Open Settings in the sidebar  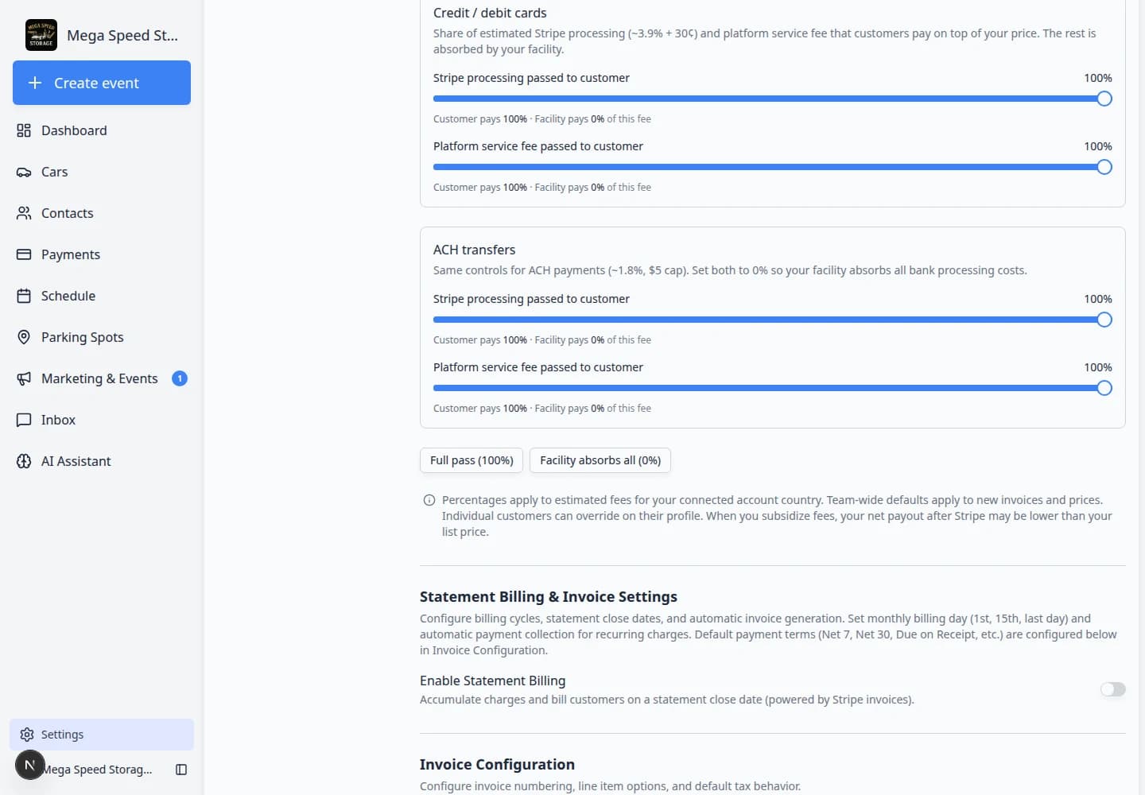pos(102,735)
